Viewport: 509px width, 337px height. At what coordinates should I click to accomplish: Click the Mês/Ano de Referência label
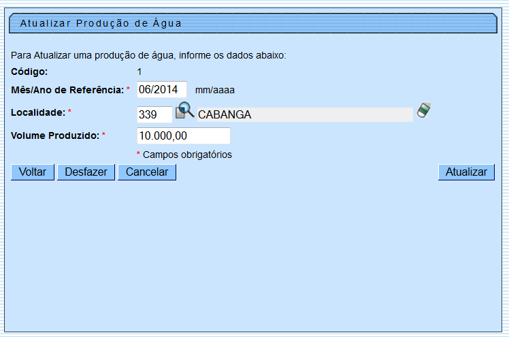pyautogui.click(x=67, y=90)
